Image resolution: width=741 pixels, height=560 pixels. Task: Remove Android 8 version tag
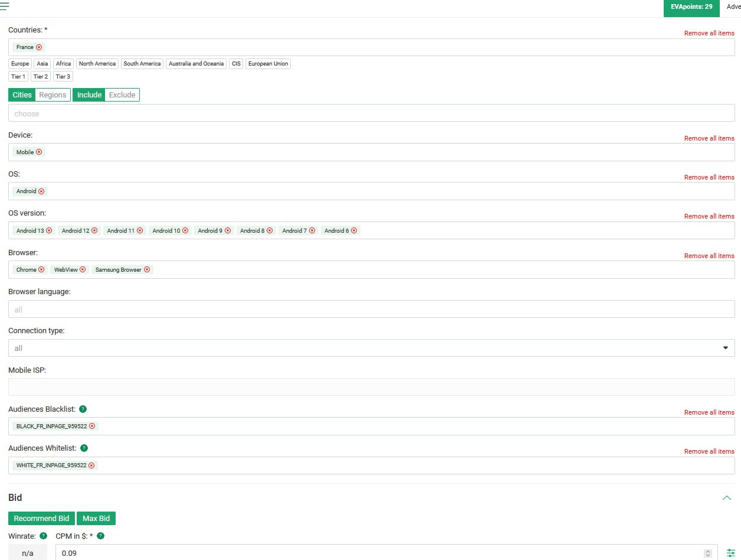click(x=270, y=230)
